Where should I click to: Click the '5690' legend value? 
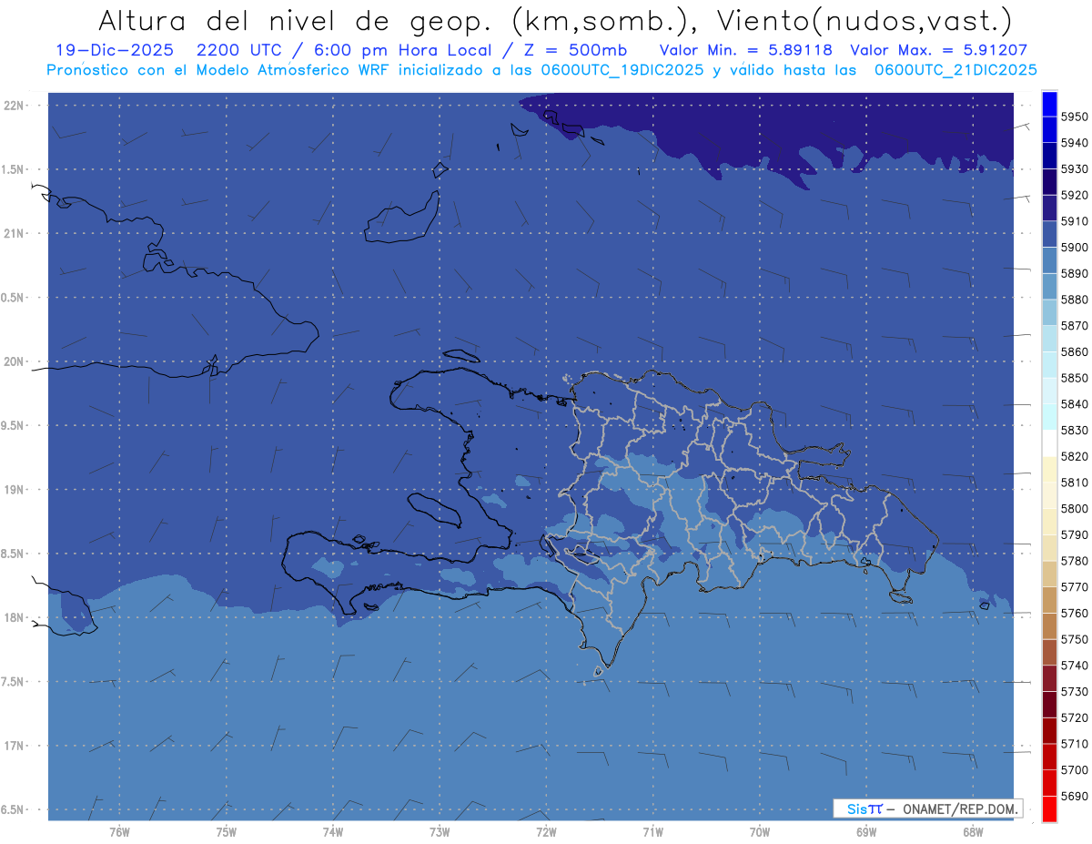1074,796
